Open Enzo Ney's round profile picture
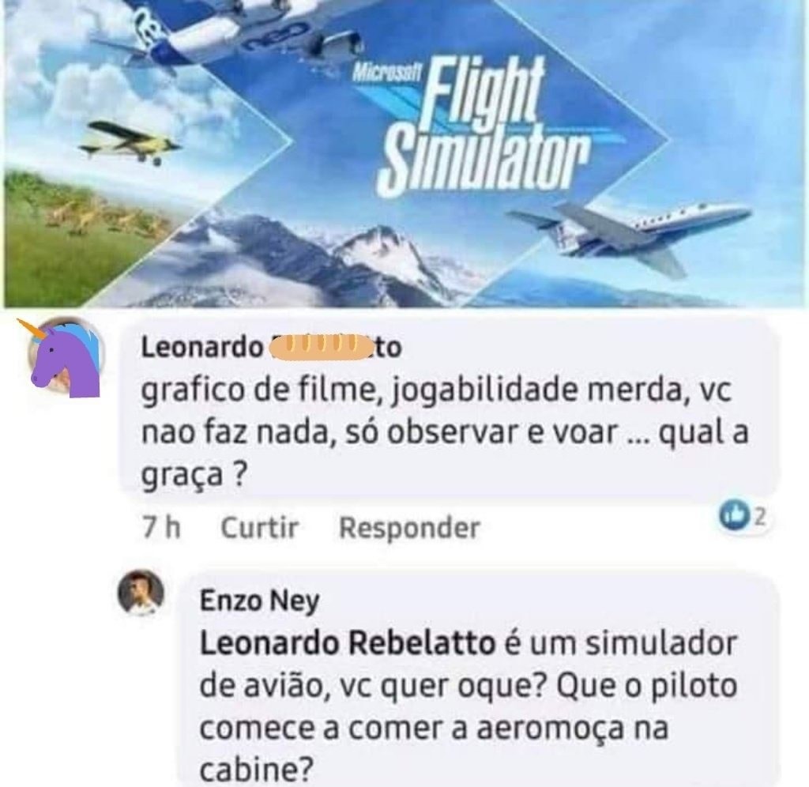The width and height of the screenshot is (809, 787). click(141, 593)
